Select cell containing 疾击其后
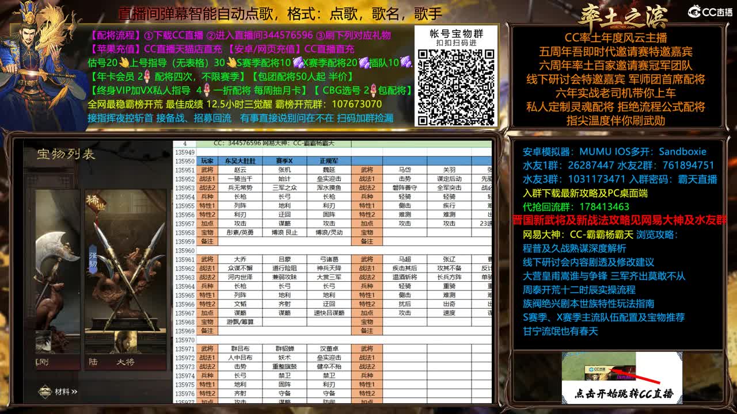This screenshot has width=737, height=414. 405,269
